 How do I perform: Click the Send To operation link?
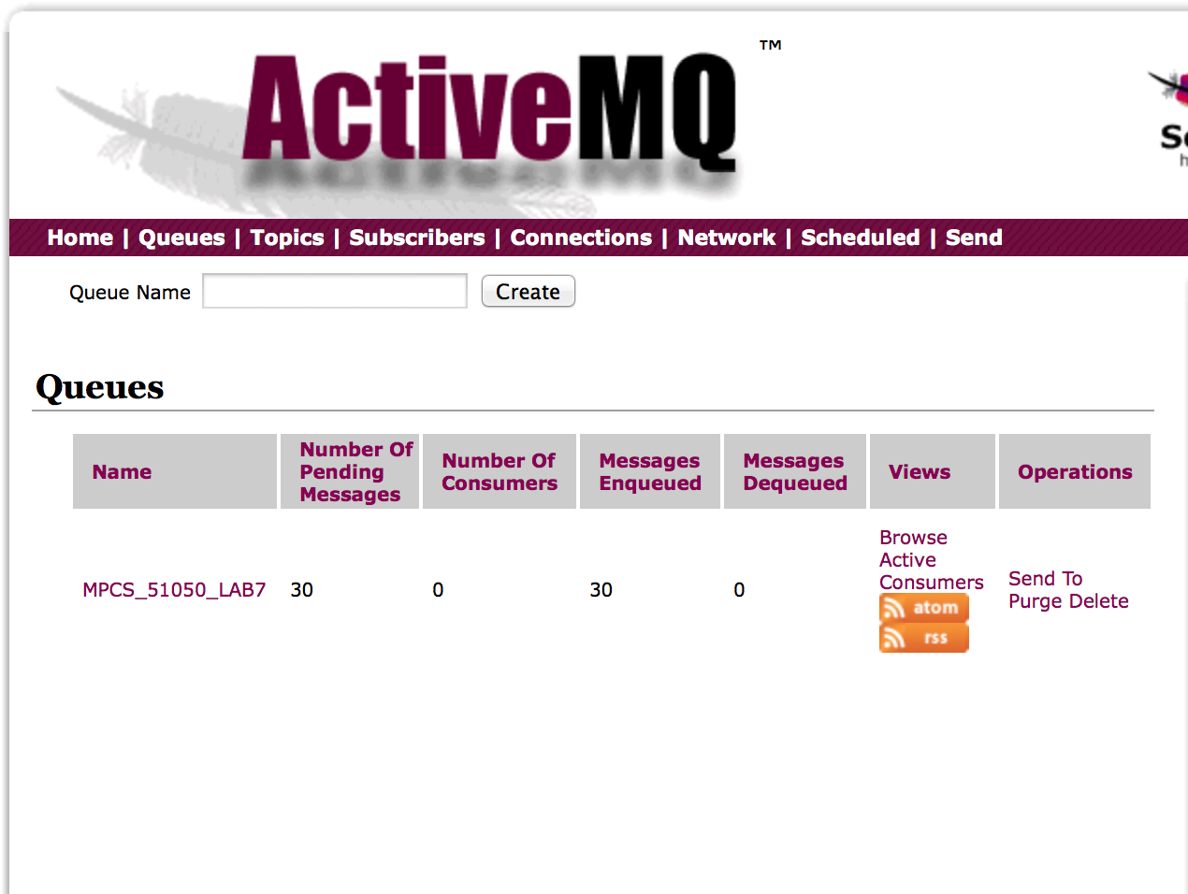(x=1045, y=579)
